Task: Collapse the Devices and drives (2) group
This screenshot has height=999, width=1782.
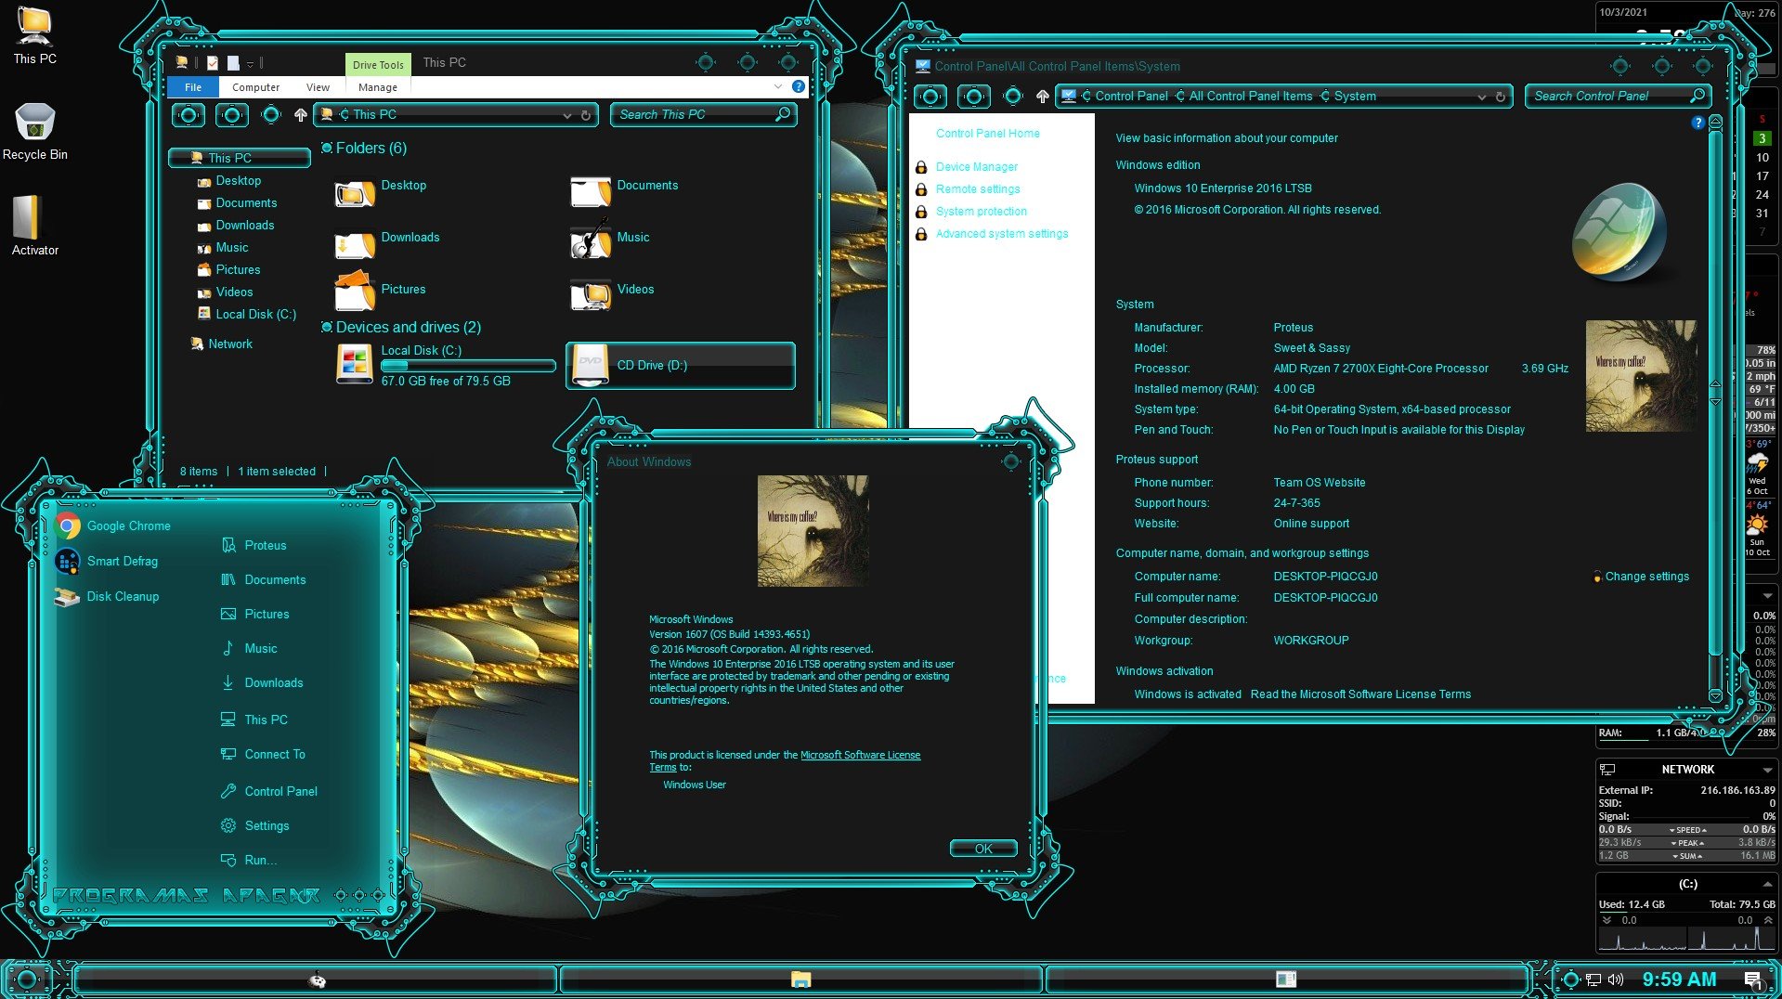Action: pos(327,327)
